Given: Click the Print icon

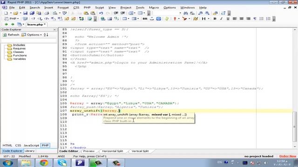Looking at the screenshot, I should pyautogui.click(x=47, y=13).
